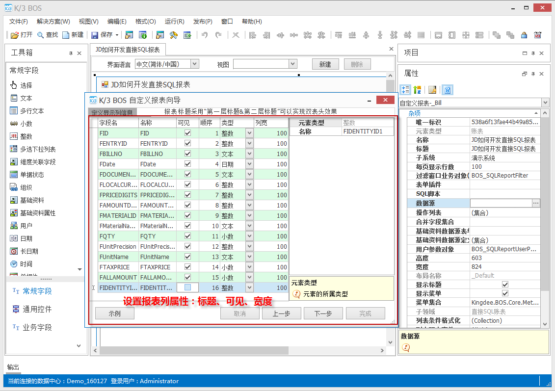This screenshot has height=391, width=555.
Task: Choose the 用户 field tool
Action: (x=21, y=225)
